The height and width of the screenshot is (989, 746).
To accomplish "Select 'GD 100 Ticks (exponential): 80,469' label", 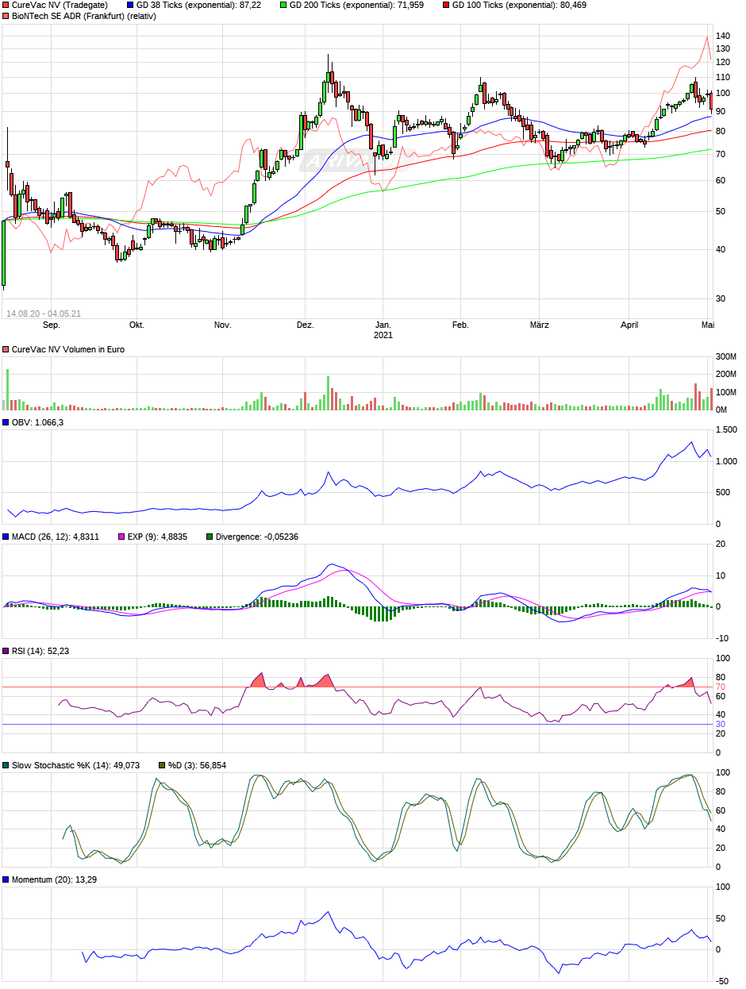I will tap(520, 5).
